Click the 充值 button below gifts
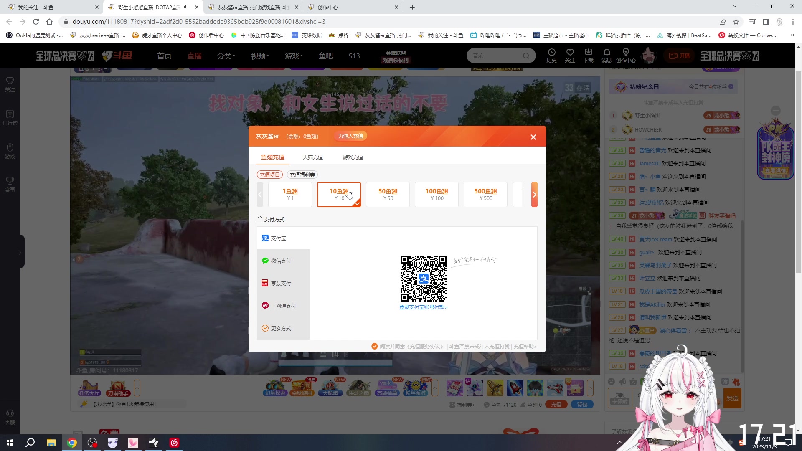 [x=556, y=404]
